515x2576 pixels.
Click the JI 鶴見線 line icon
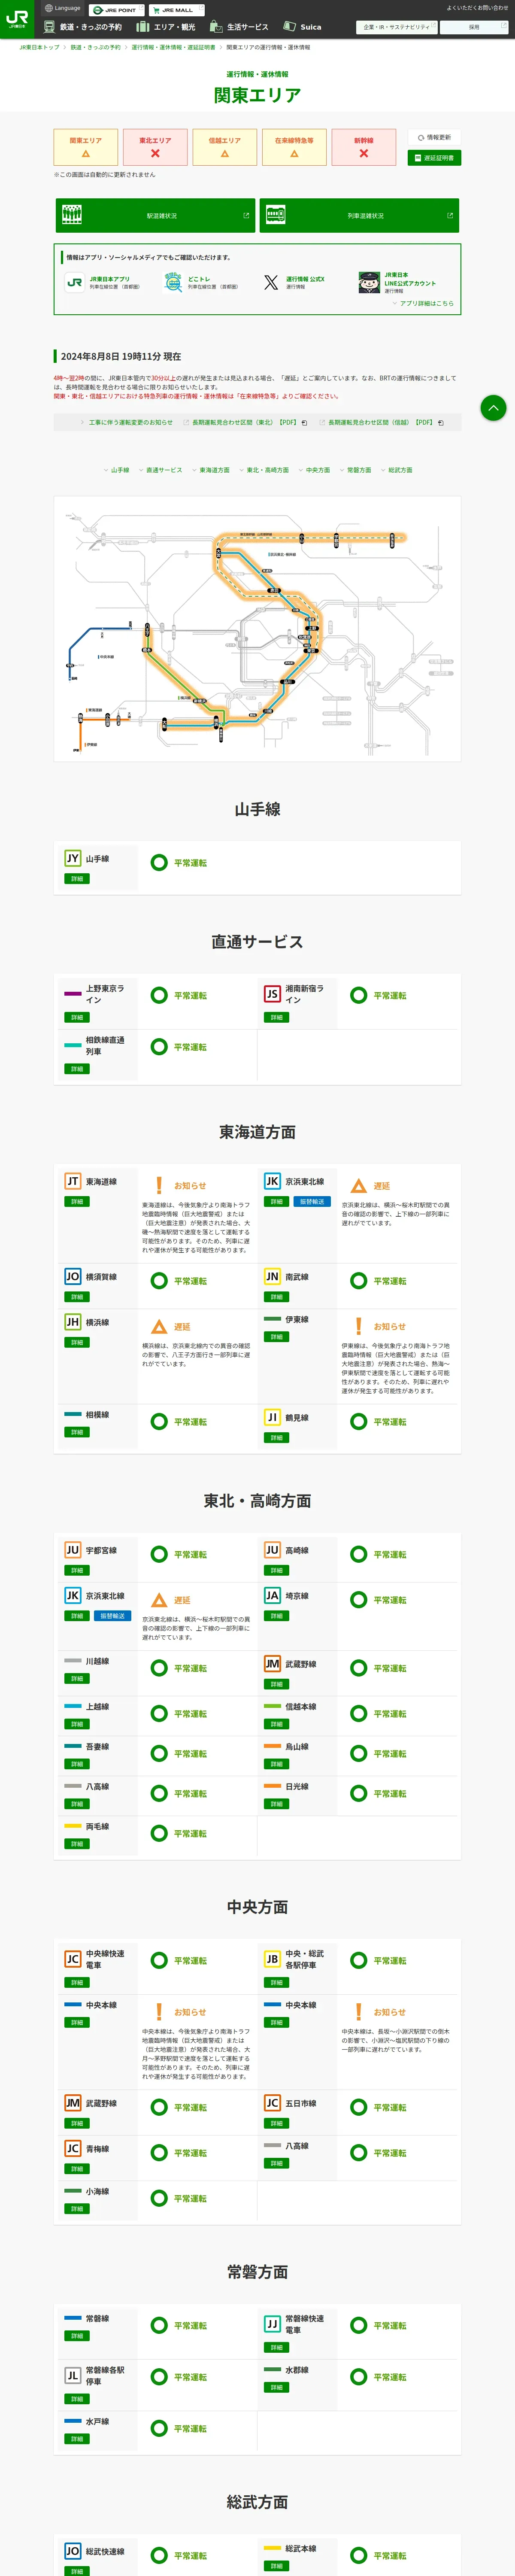[272, 1417]
